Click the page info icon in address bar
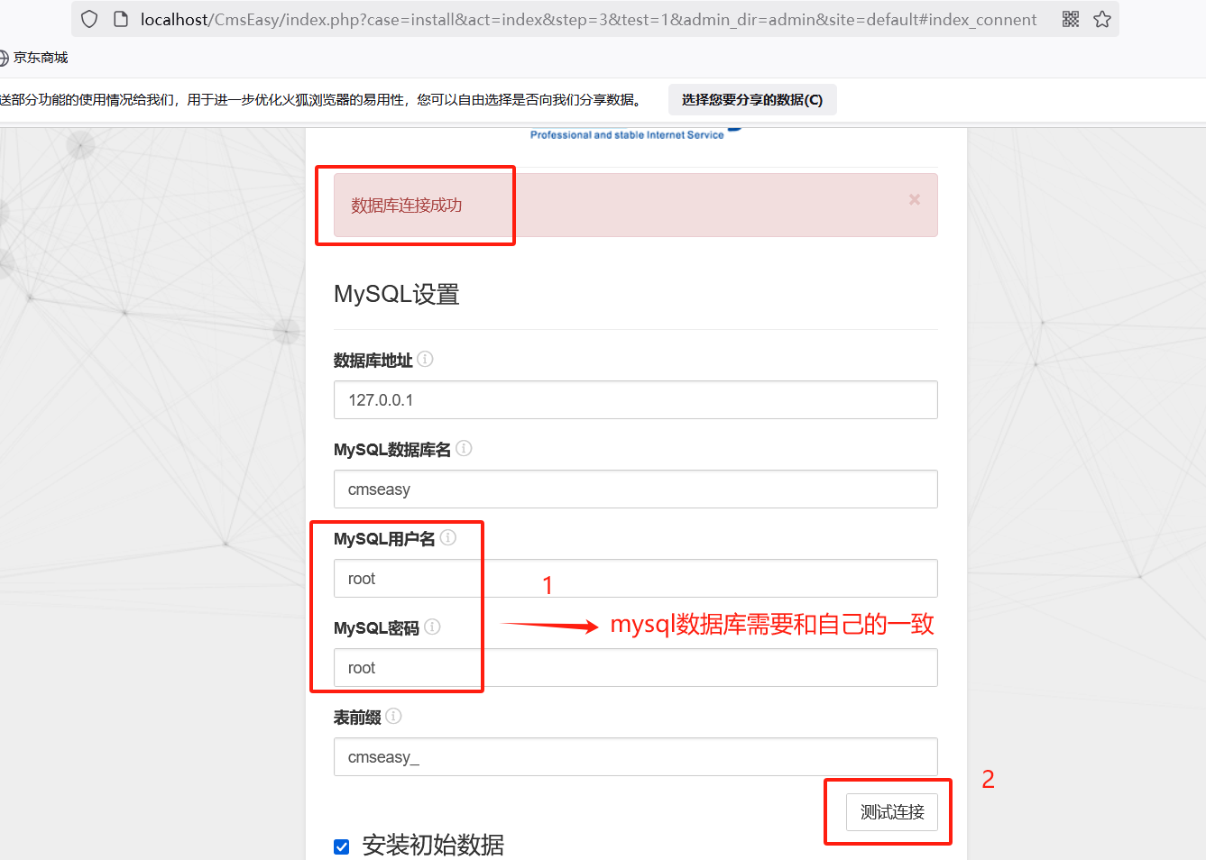The image size is (1206, 860). [x=120, y=19]
